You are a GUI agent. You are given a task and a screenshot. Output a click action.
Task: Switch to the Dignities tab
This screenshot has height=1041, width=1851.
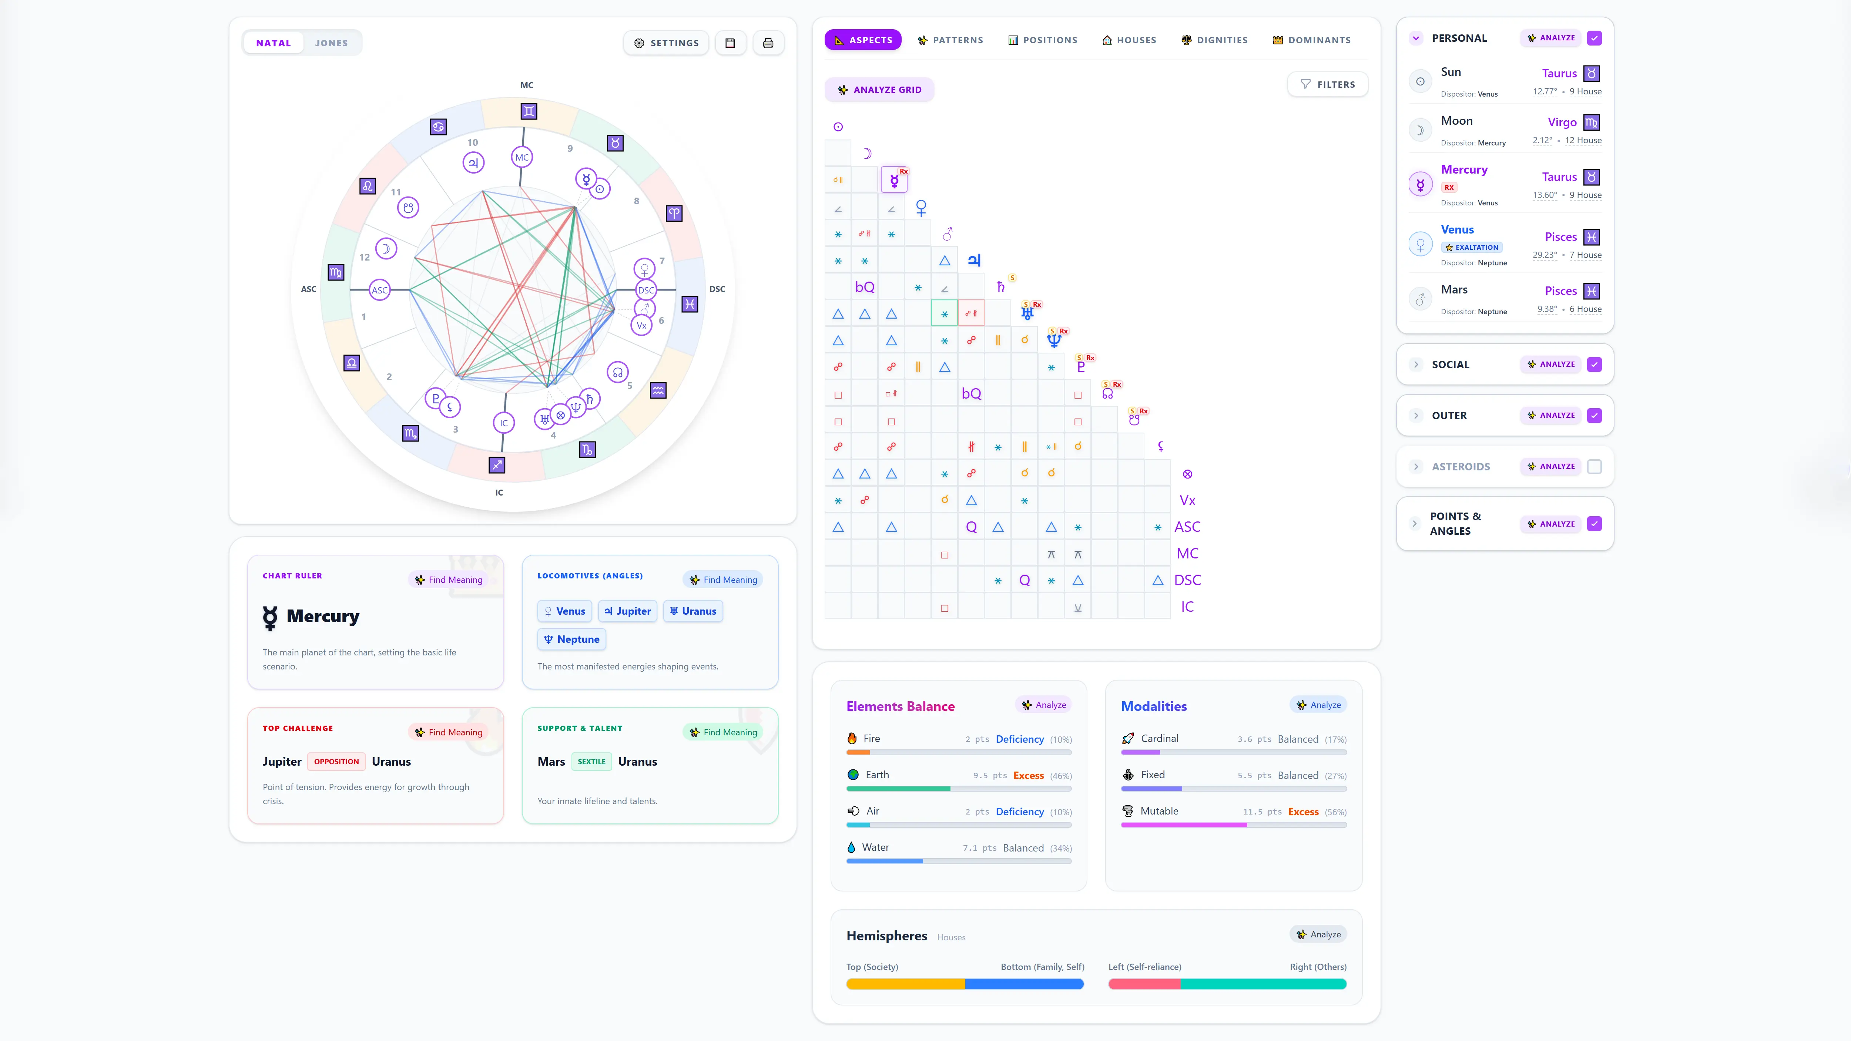1214,40
